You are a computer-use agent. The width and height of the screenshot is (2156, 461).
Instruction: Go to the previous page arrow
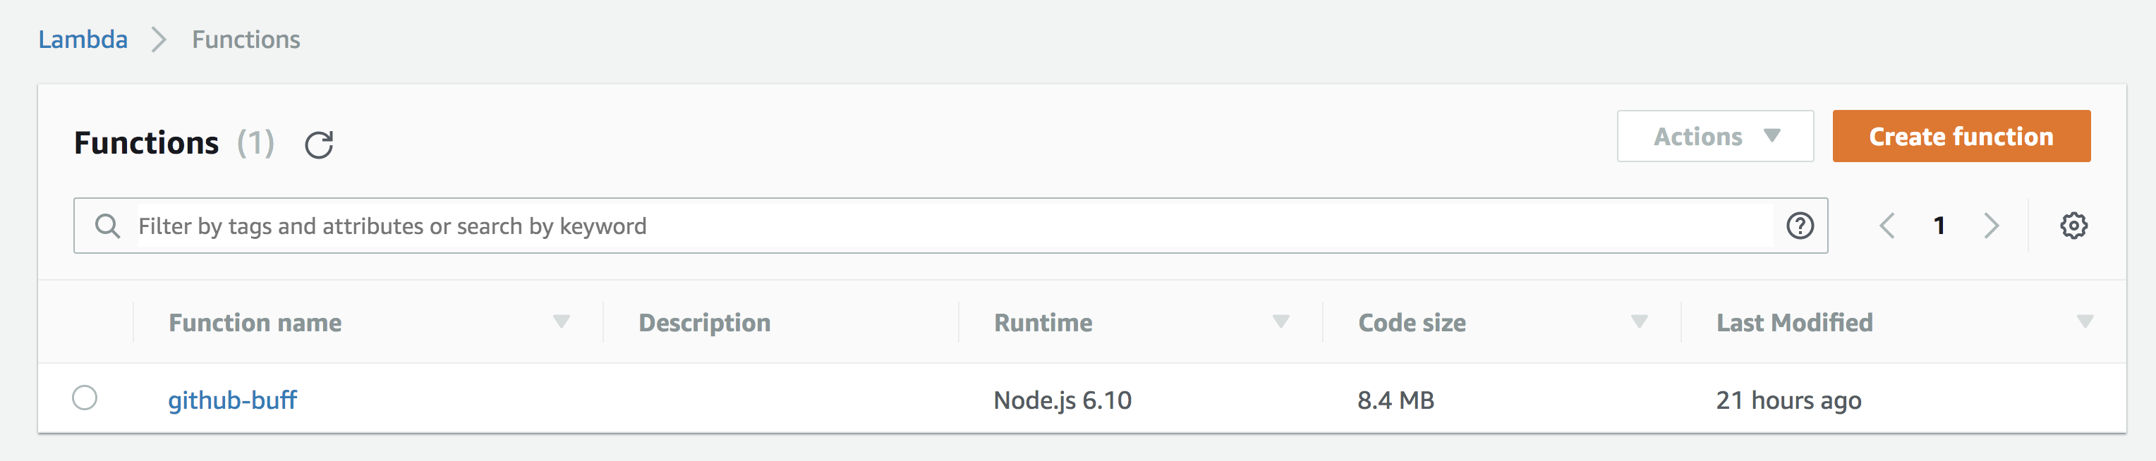(1886, 225)
